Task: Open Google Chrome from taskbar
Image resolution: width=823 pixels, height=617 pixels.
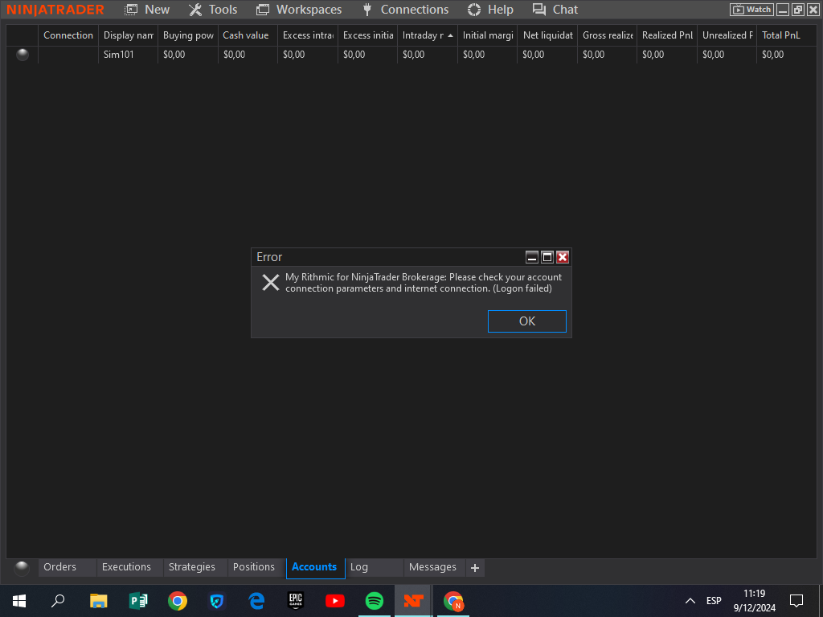Action: [178, 601]
